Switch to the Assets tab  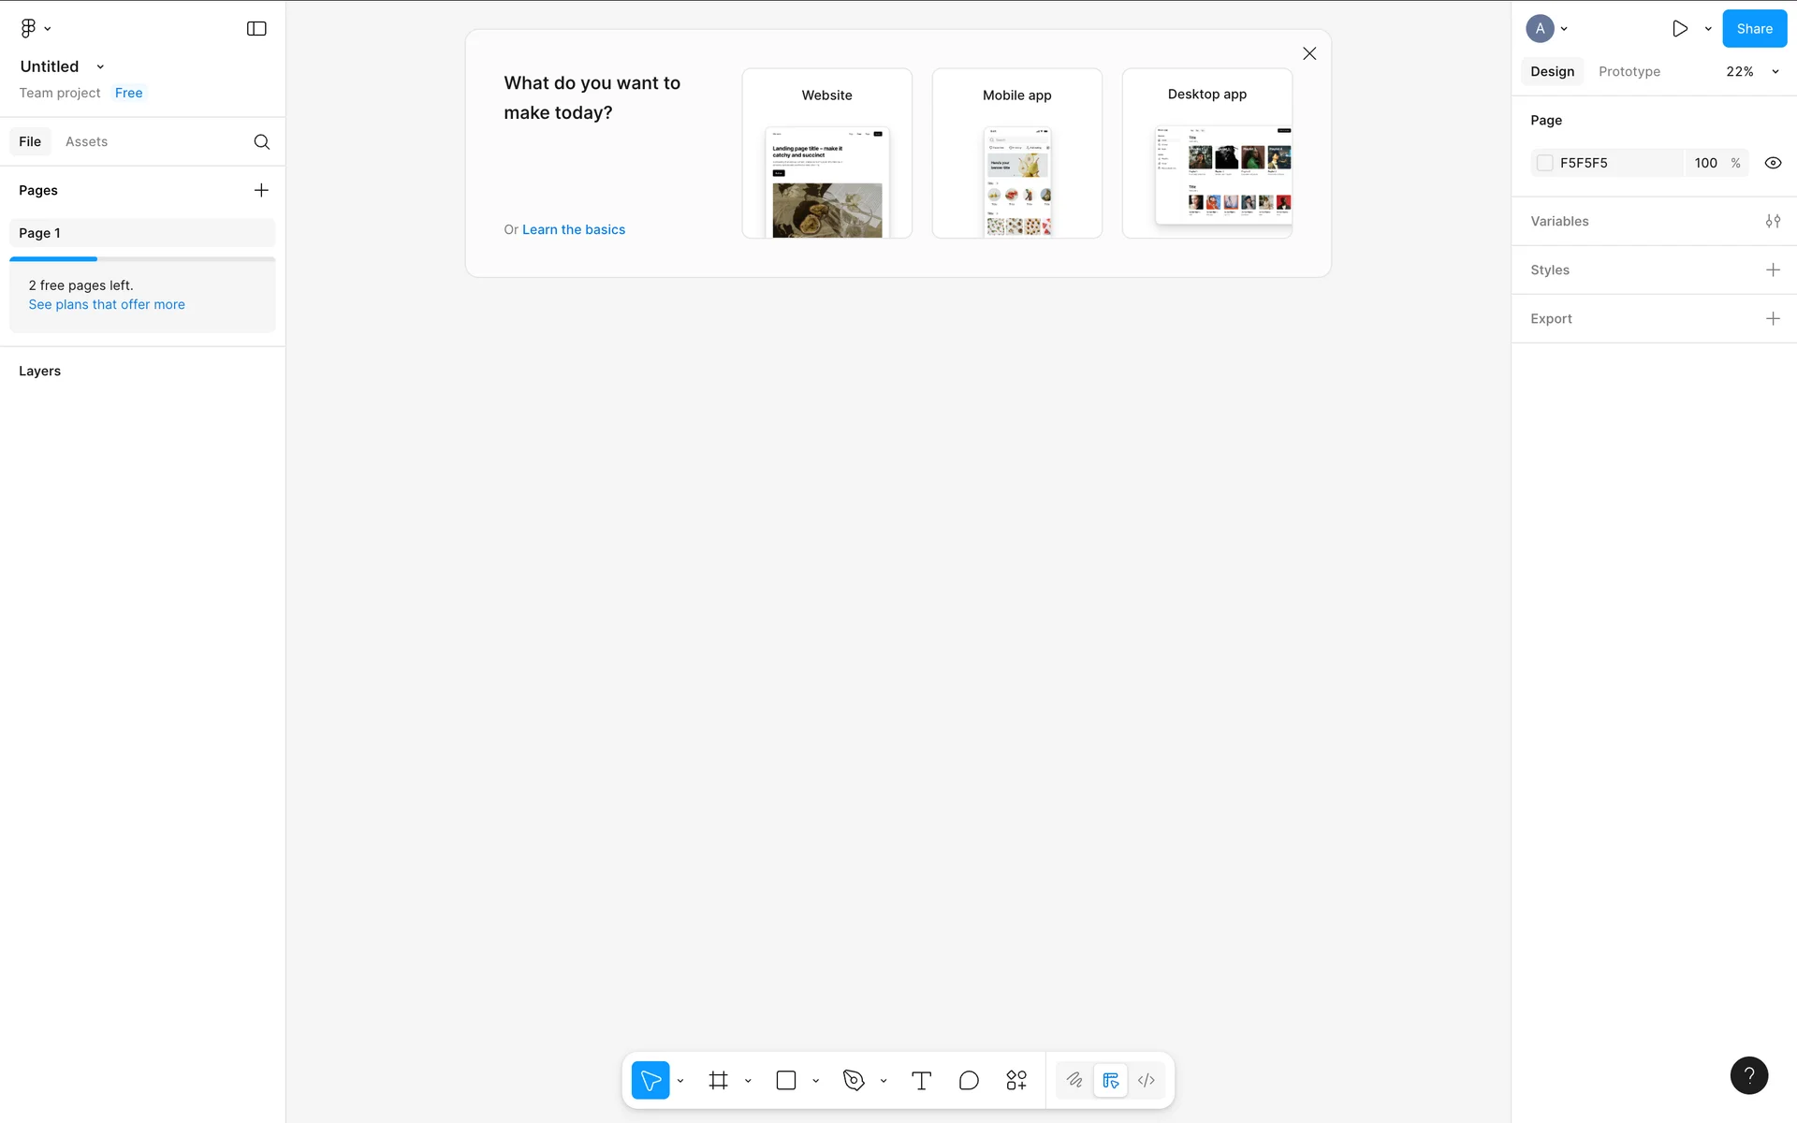86,141
